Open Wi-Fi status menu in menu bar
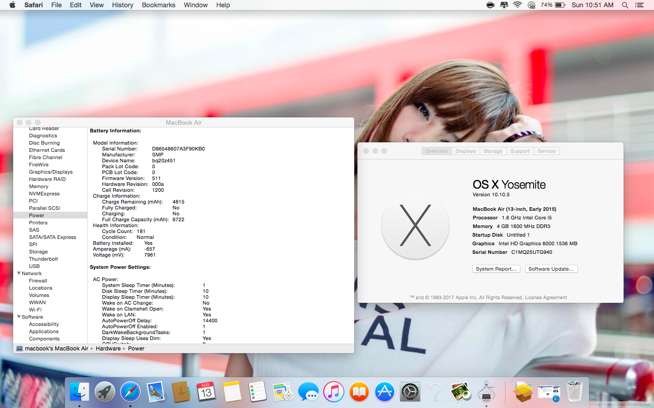Viewport: 654px width, 408px height. (517, 5)
